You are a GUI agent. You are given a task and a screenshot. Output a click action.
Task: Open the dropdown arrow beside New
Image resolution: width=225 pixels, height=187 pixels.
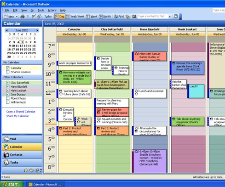(17, 17)
